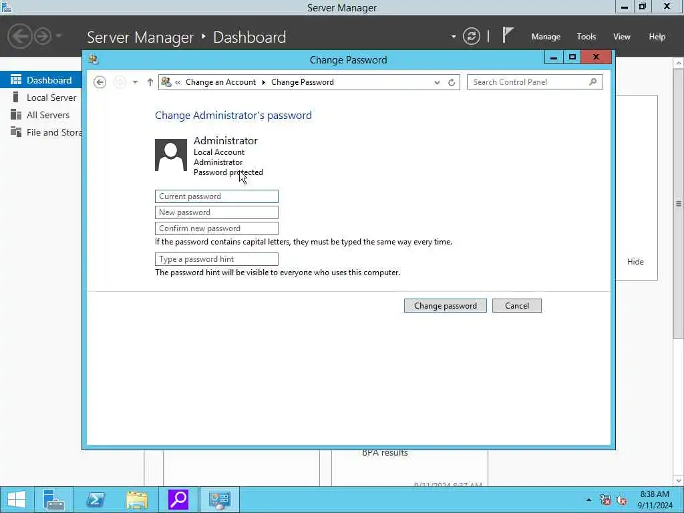The image size is (684, 513).
Task: Open View menu in Server Manager
Action: coord(622,37)
